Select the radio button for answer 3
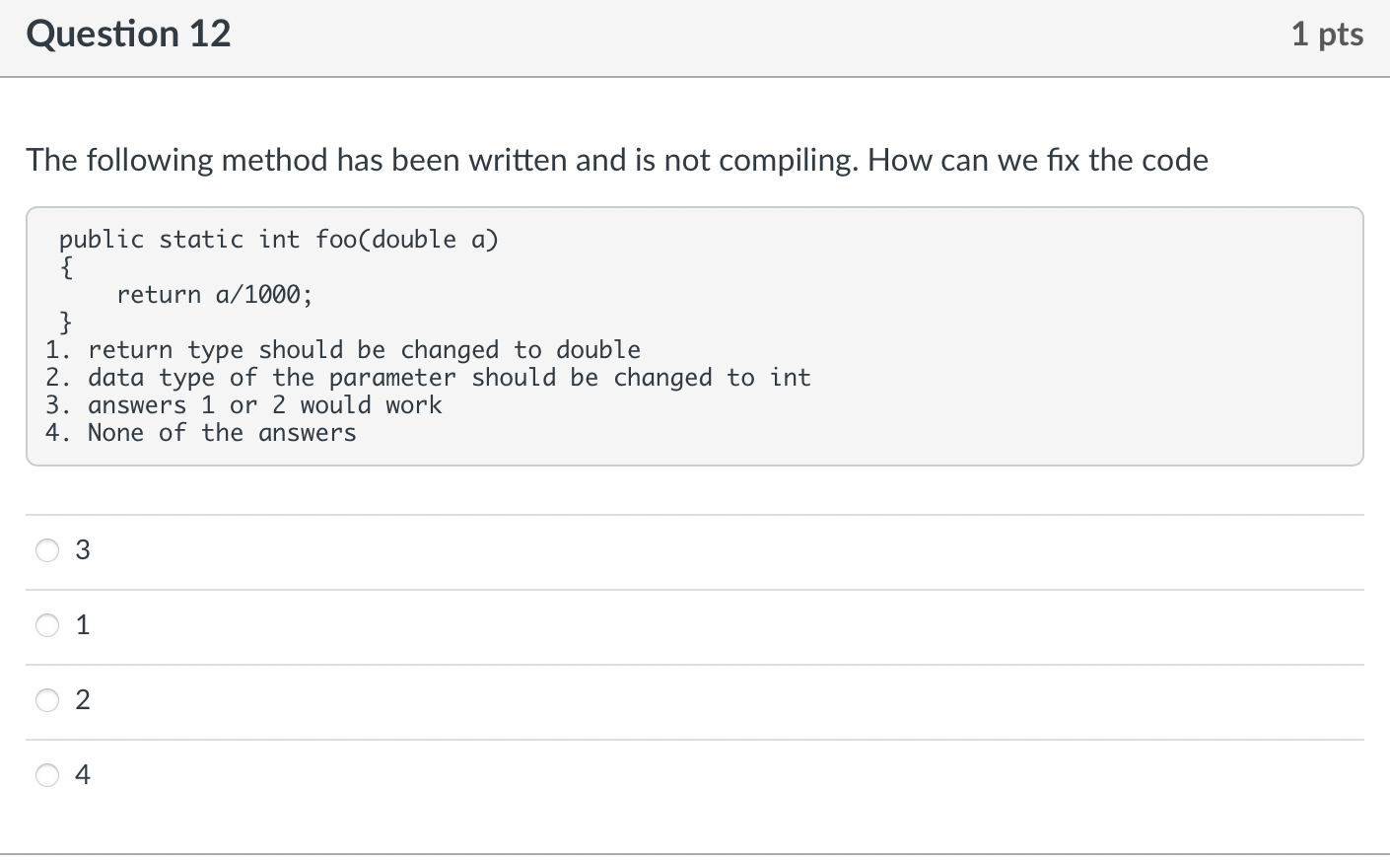Viewport: 1390px width, 864px height. pyautogui.click(x=47, y=550)
